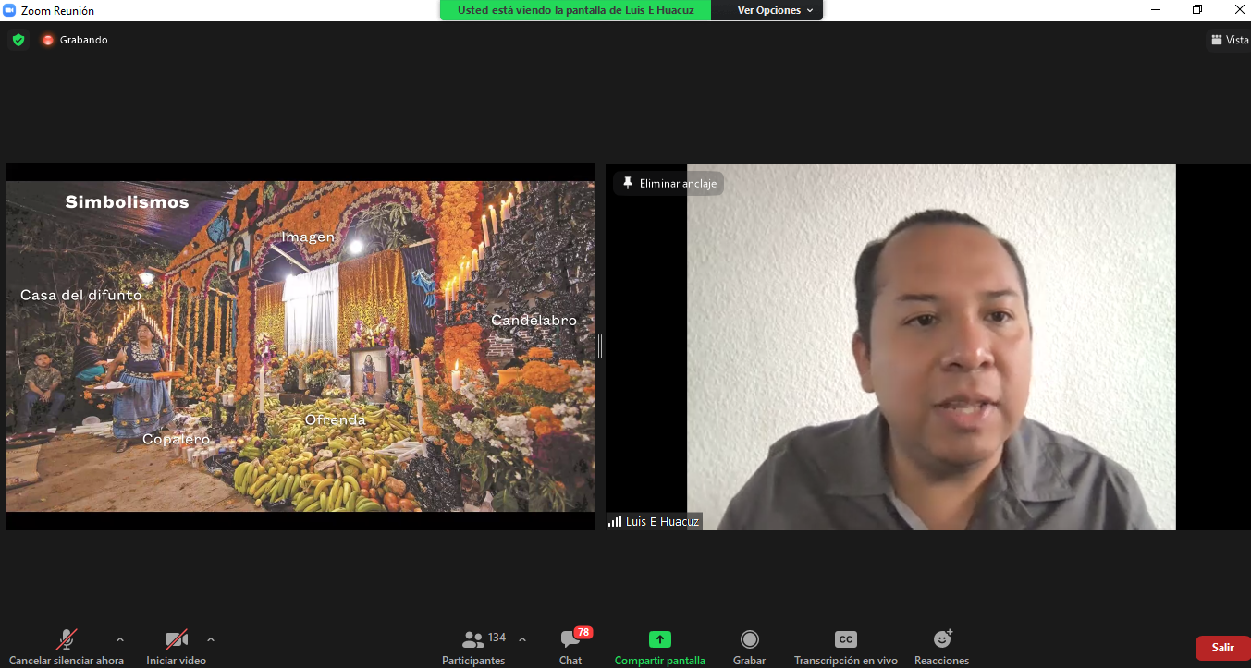This screenshot has height=668, width=1251.
Task: Click the signal strength bars icon
Action: pyautogui.click(x=615, y=522)
